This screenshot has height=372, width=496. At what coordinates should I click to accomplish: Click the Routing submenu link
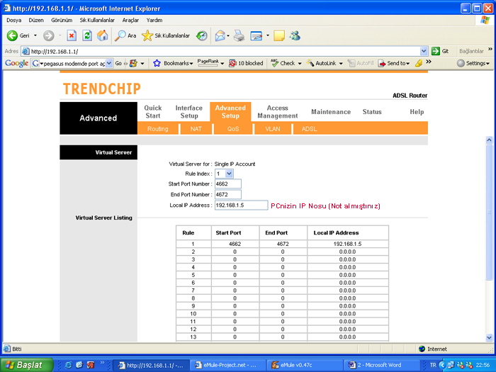click(157, 129)
